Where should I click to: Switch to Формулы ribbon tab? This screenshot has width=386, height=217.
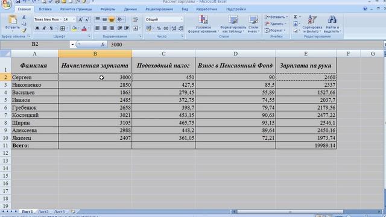tap(108, 9)
